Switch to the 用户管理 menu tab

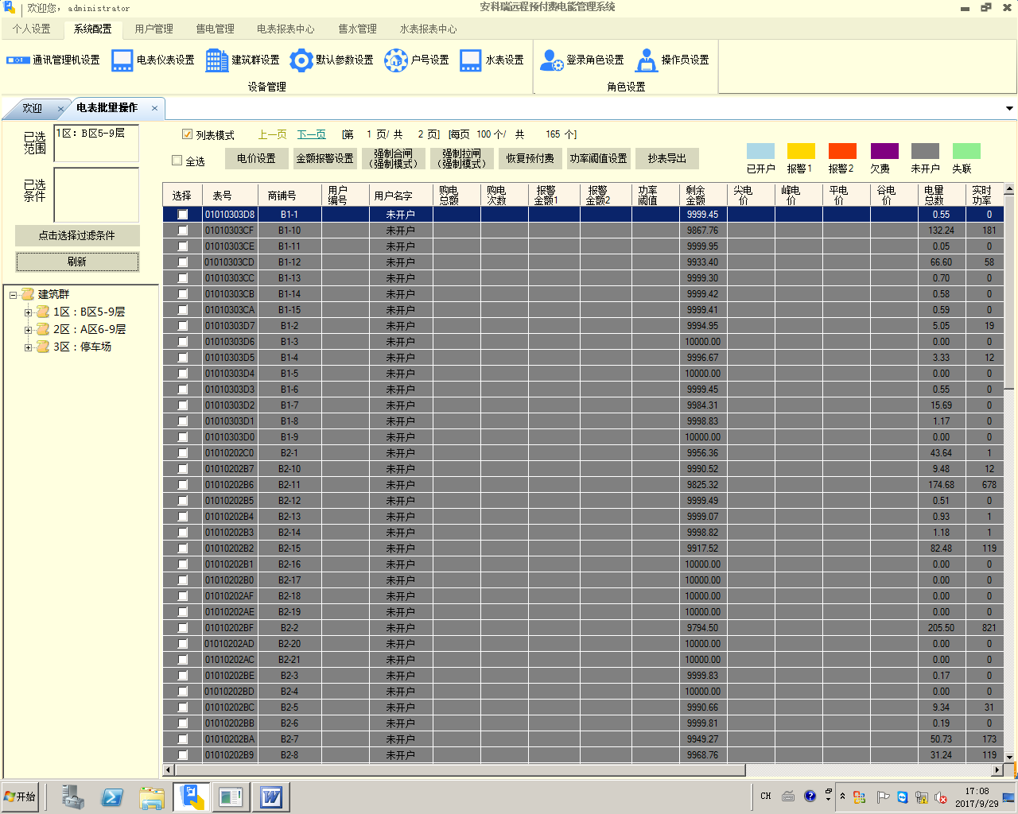pos(153,29)
